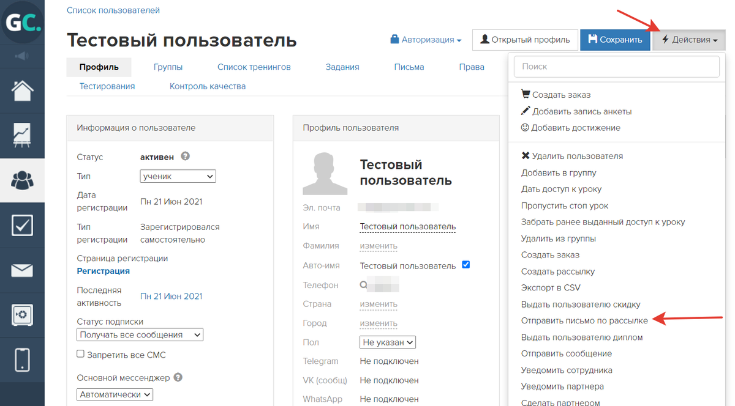Image resolution: width=735 pixels, height=406 pixels.
Task: Open the Основной мессенджер dropdown Автоматически
Action: [x=115, y=394]
